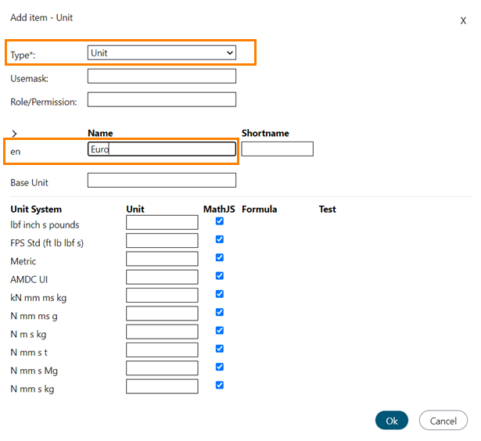481x441 pixels.
Task: Uncheck MathJS for kN mm ms kg
Action: click(220, 294)
